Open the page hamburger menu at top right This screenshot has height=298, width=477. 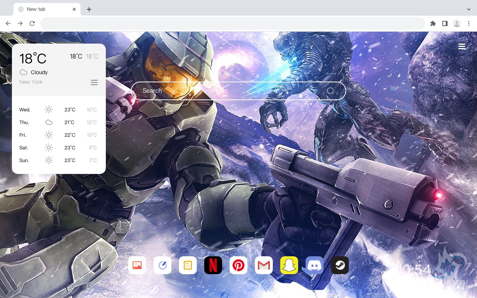462,47
